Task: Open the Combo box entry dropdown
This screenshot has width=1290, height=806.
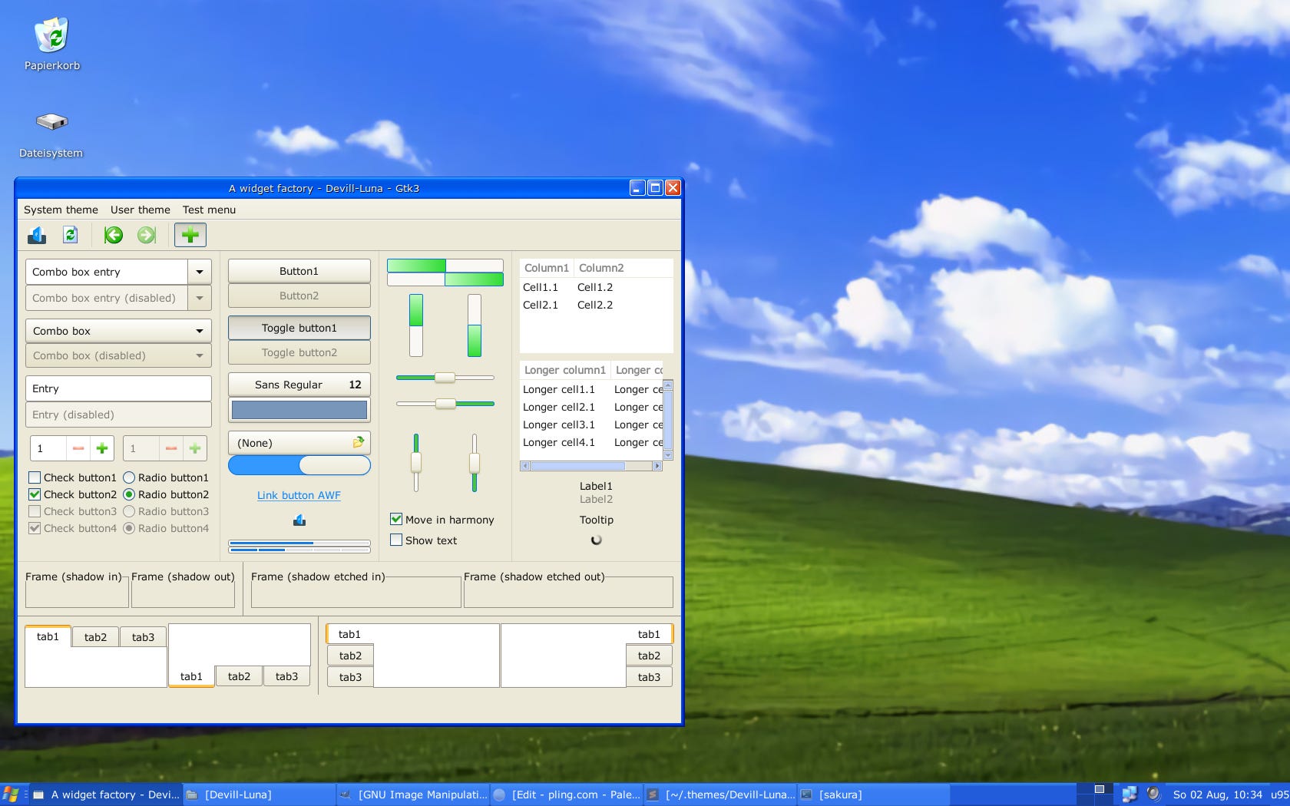Action: click(x=200, y=272)
